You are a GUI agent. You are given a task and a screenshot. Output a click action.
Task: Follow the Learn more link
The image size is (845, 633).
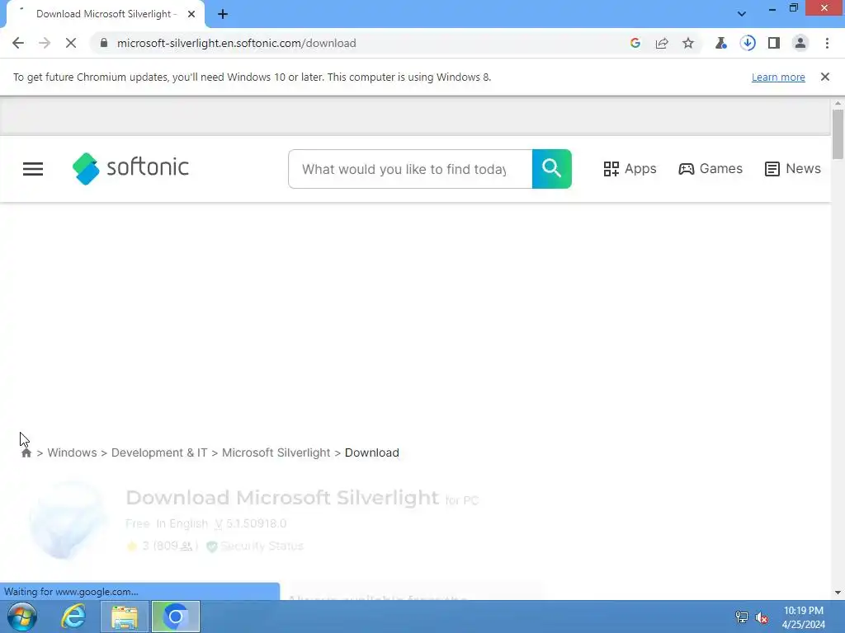click(778, 77)
